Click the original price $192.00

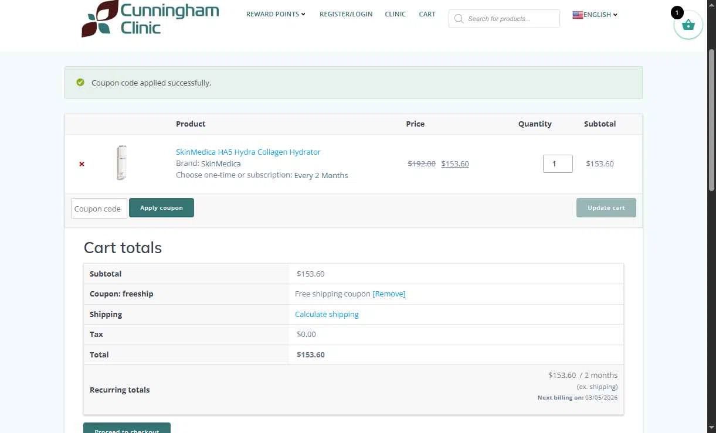click(422, 164)
